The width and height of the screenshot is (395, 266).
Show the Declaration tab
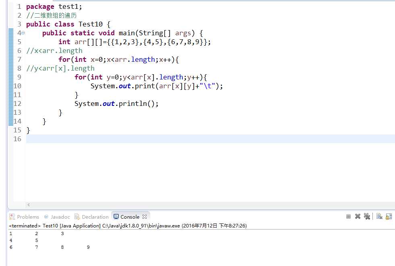tap(91, 217)
